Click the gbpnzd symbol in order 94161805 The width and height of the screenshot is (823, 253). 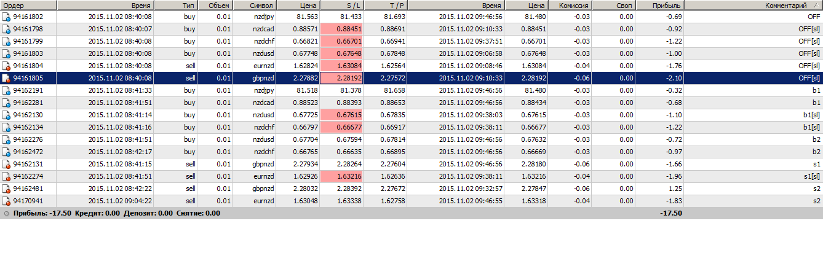pyautogui.click(x=263, y=78)
